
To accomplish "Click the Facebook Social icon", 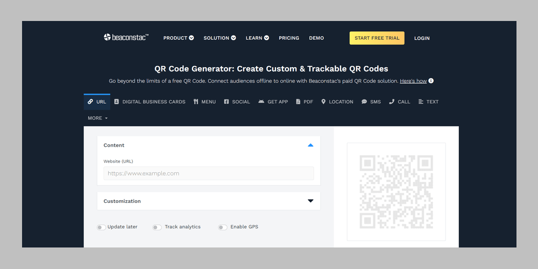I will tap(226, 102).
